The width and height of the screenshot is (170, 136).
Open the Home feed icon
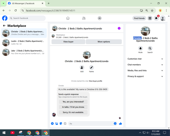point(68,18)
